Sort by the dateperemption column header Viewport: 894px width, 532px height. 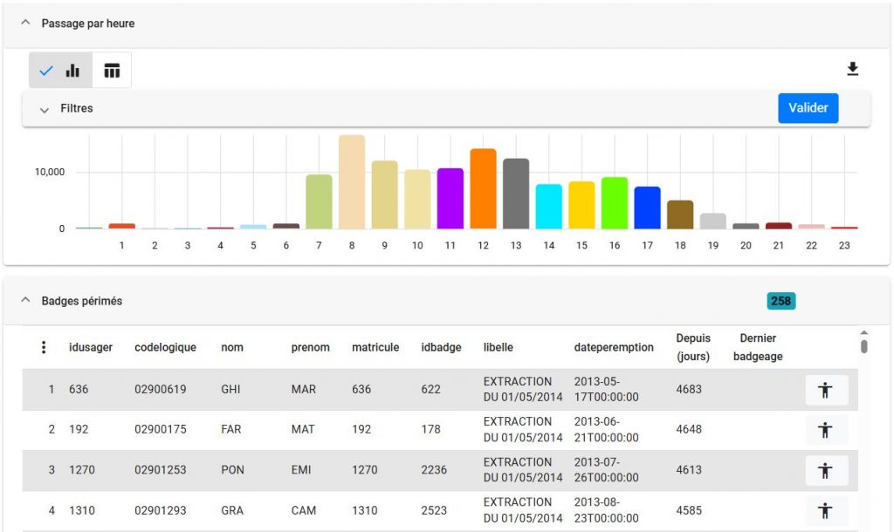click(x=614, y=347)
